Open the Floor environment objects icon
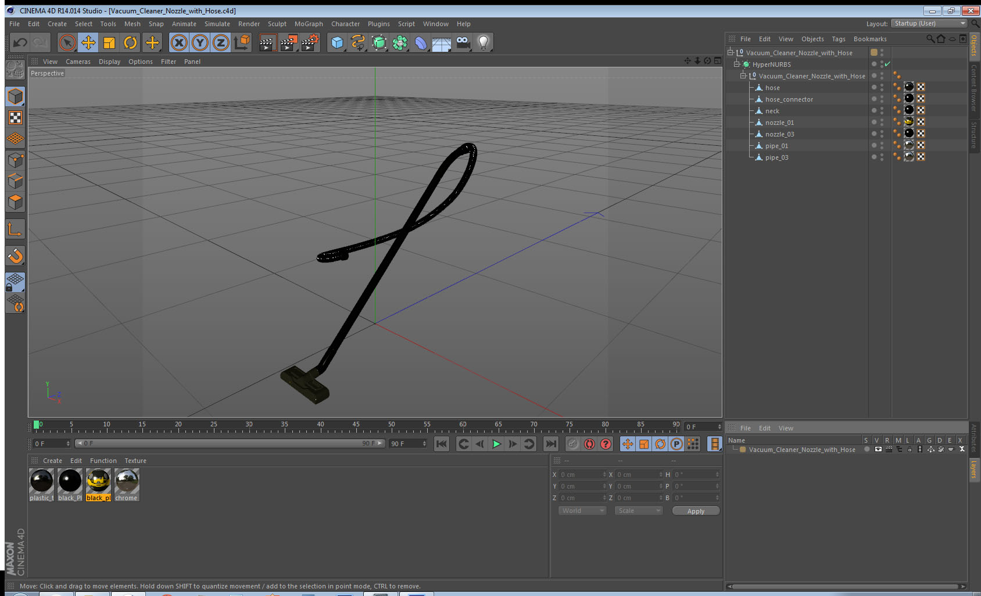 [442, 42]
